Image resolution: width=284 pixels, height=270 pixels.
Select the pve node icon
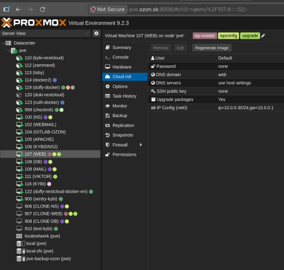point(14,51)
